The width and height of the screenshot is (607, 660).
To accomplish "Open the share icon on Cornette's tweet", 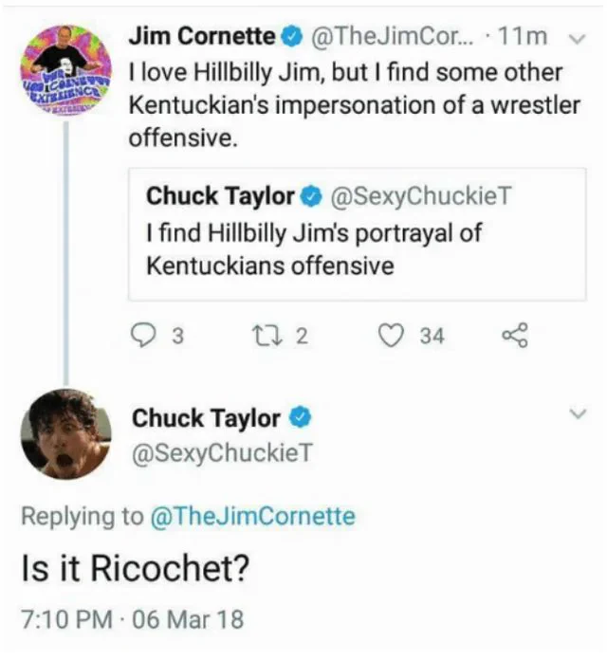I will [514, 335].
